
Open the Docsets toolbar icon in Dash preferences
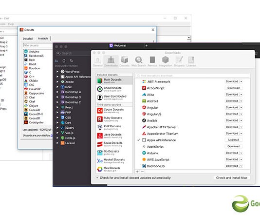(124, 61)
